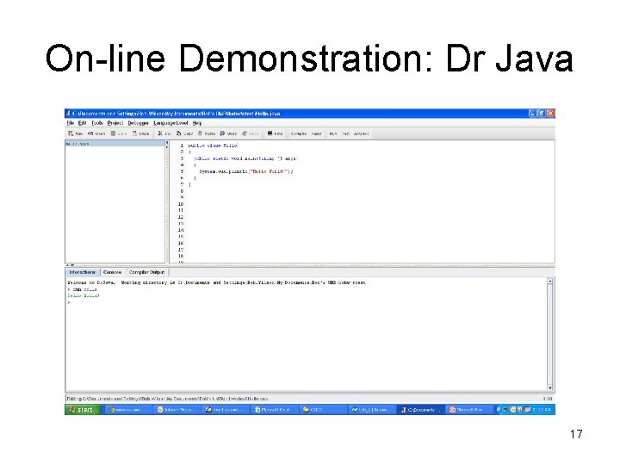Image resolution: width=620 pixels, height=465 pixels.
Task: Click the Copy toolbar button
Action: point(184,133)
